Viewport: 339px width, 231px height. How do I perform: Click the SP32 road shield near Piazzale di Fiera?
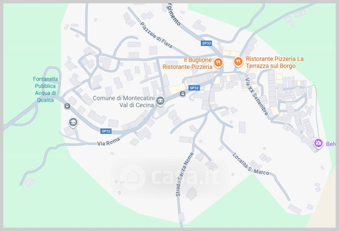[x=206, y=43]
